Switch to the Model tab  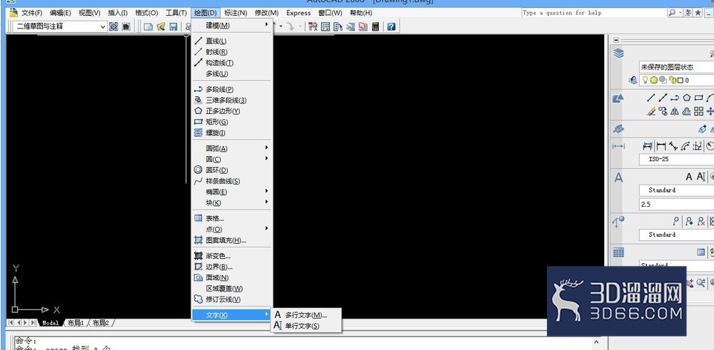click(x=51, y=323)
